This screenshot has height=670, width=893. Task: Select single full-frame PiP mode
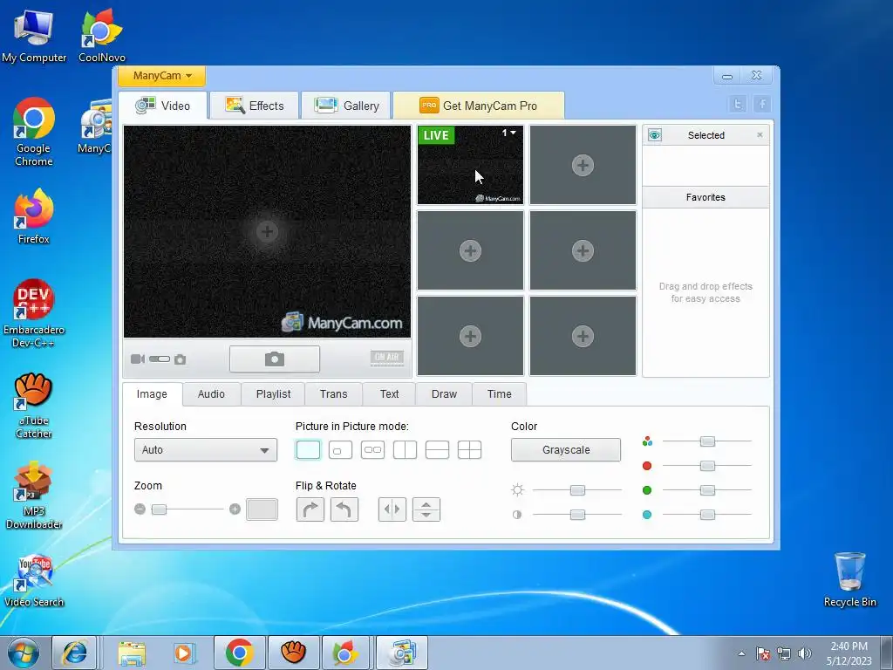[x=308, y=449]
